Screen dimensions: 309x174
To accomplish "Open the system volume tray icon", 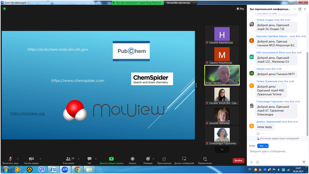I will tap(279, 170).
